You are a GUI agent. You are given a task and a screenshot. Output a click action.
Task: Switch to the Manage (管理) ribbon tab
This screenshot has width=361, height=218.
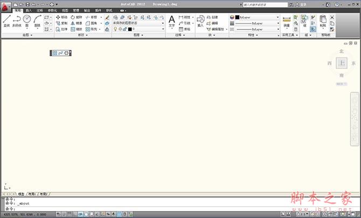point(76,11)
